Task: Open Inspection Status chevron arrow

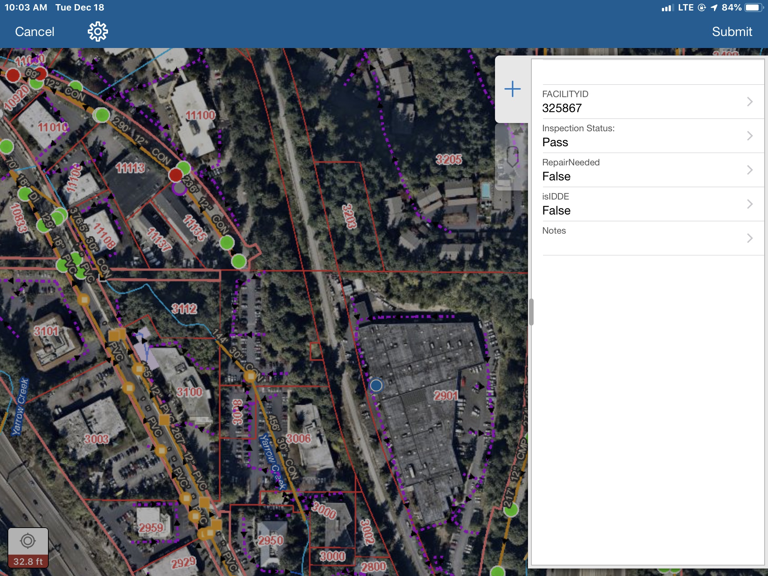Action: tap(749, 136)
